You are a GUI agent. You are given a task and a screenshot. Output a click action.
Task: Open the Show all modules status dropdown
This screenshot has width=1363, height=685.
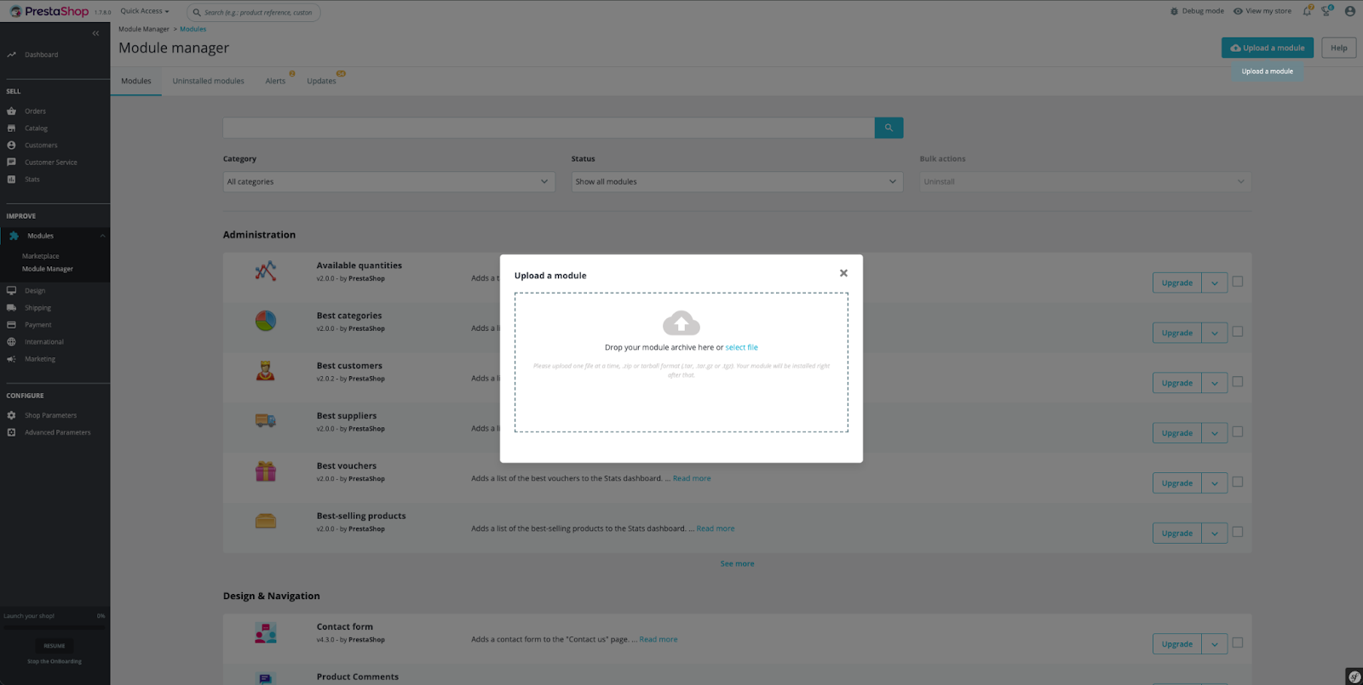click(737, 182)
